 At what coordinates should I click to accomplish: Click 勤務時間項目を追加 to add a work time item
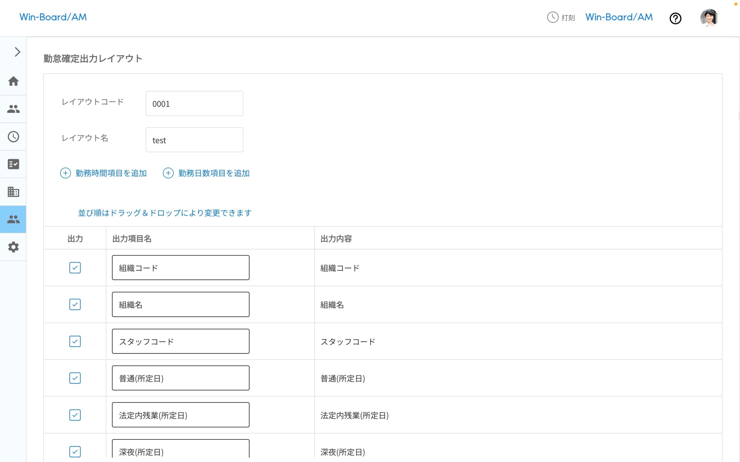[x=103, y=173]
